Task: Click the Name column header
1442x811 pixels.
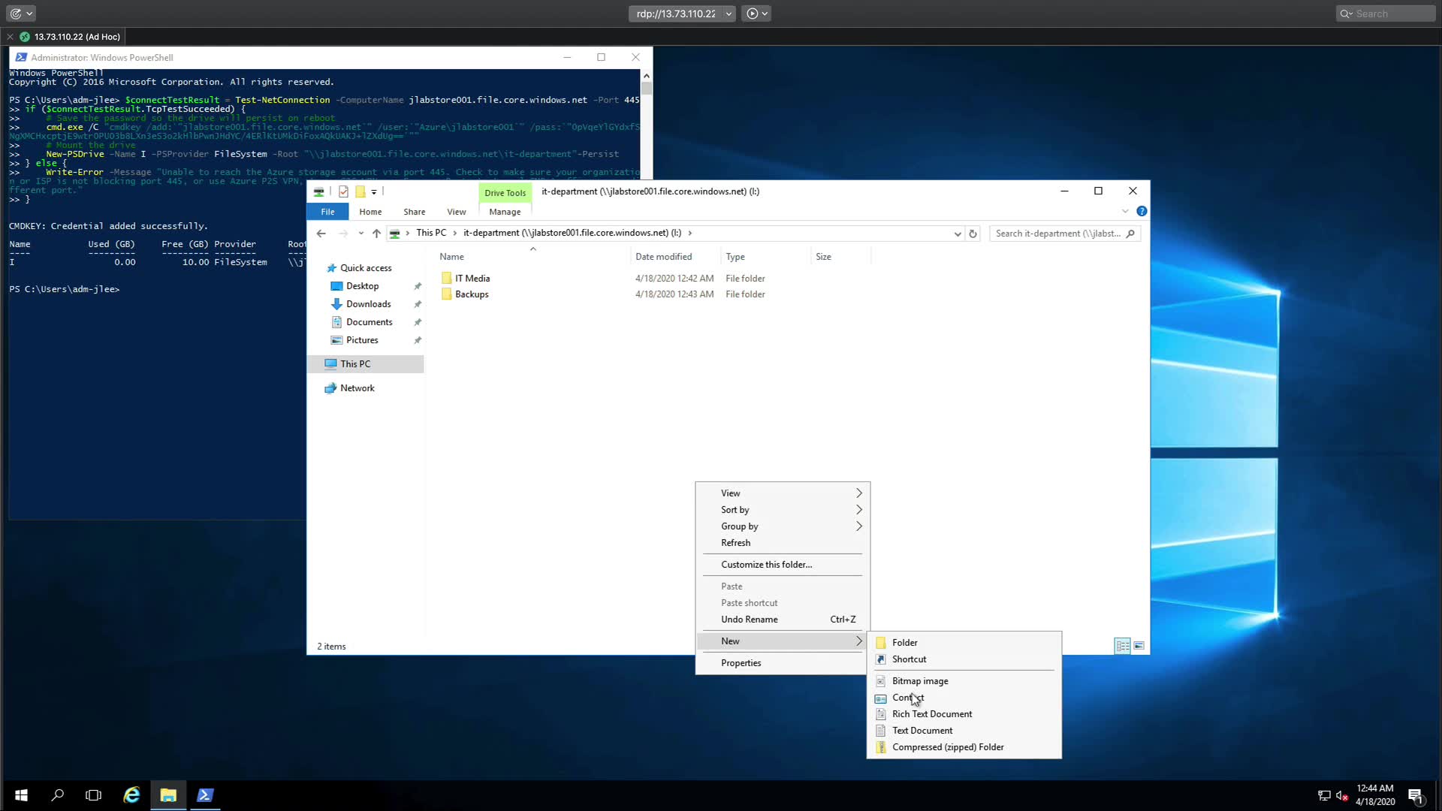Action: (x=452, y=257)
